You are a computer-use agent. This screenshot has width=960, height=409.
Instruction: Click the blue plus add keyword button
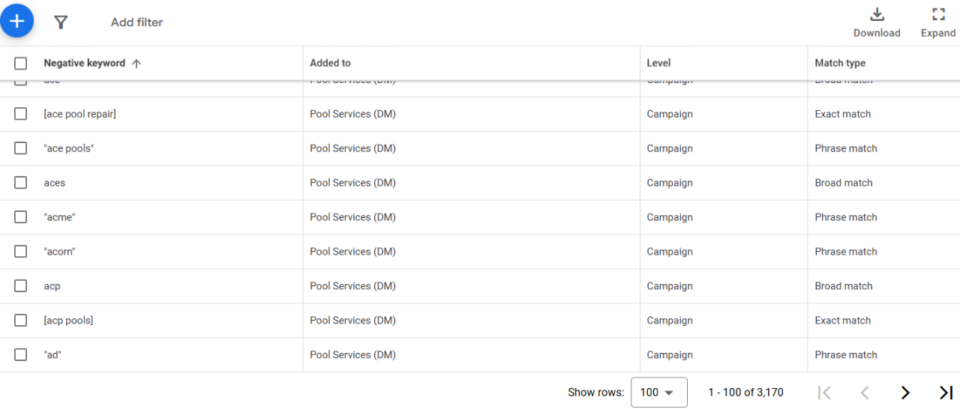point(17,21)
